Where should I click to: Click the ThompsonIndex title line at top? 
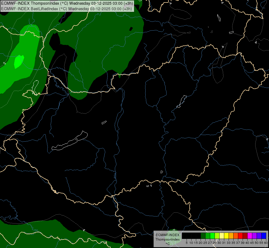(x=67, y=3)
